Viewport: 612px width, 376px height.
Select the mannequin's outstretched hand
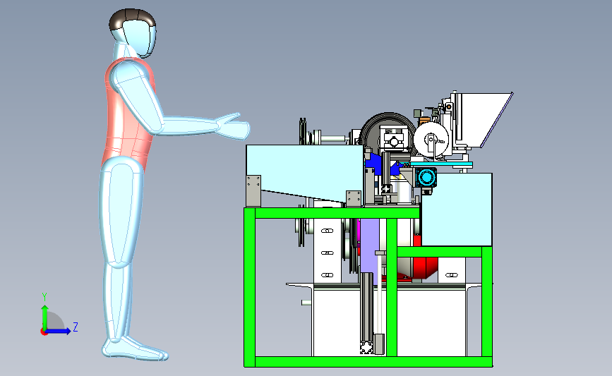[x=234, y=126]
